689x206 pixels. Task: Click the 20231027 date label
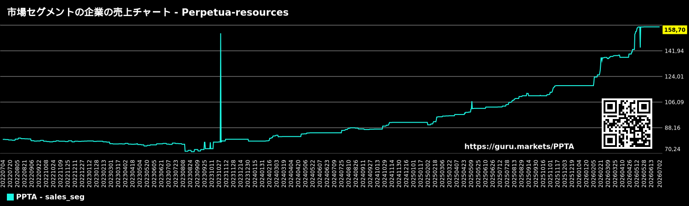[x=219, y=173]
